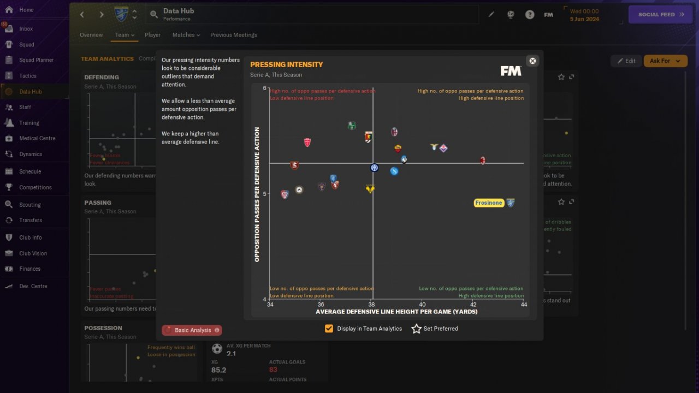
Task: Click the Club Vision icon
Action: (9, 253)
